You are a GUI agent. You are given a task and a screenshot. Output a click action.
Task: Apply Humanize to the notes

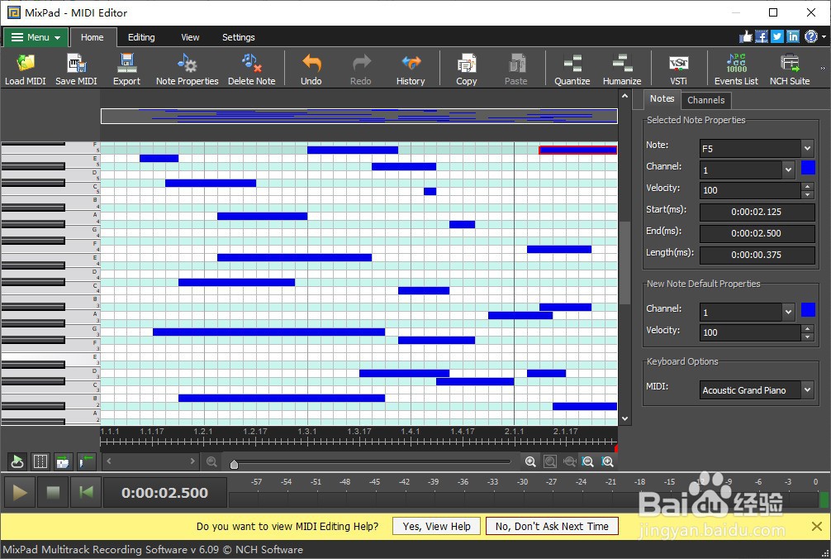(622, 69)
